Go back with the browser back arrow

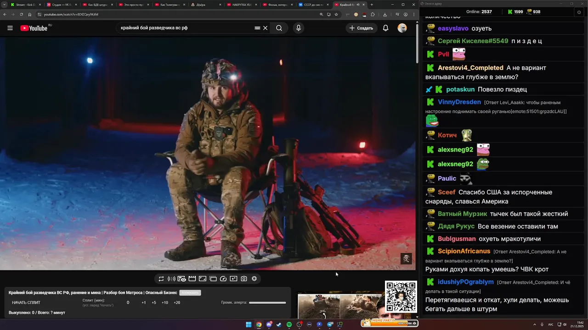pos(5,14)
